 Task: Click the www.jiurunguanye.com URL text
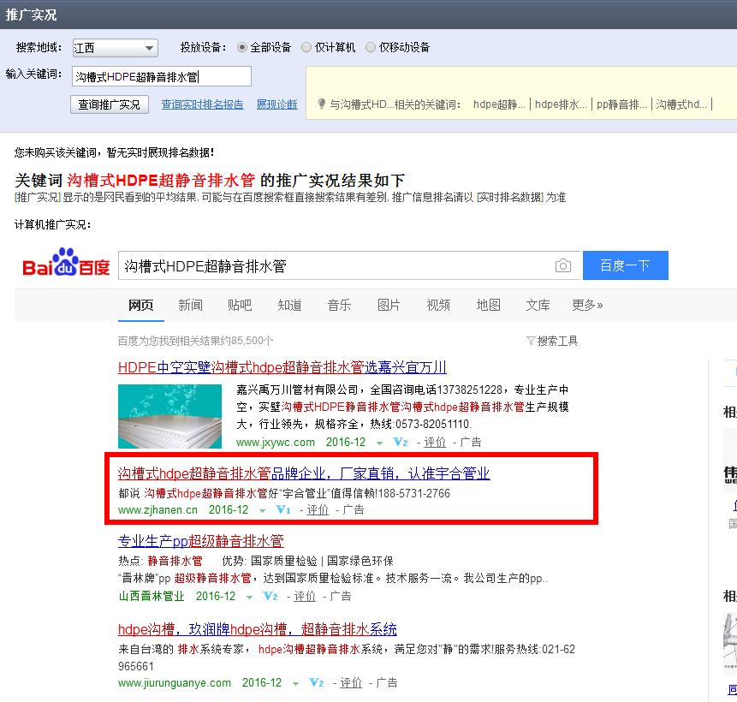[x=175, y=682]
